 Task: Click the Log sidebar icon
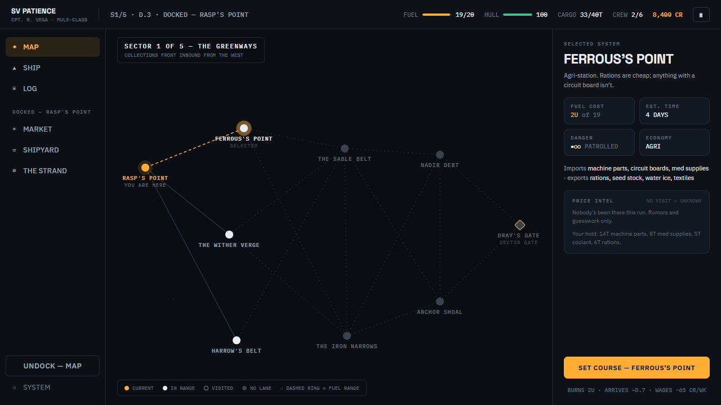(15, 88)
